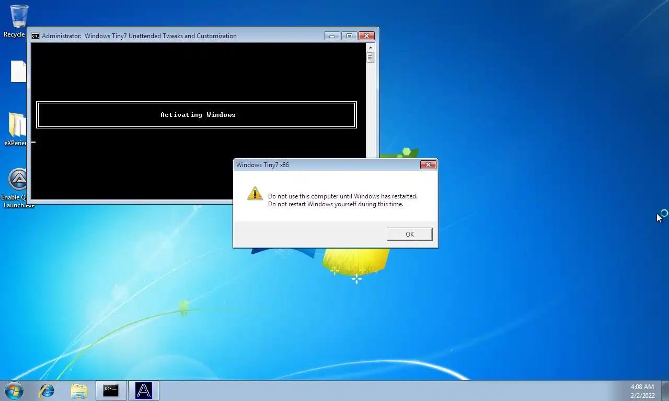Click the 'Do not restart Windows yourself' line
This screenshot has height=401, width=669.
coord(336,204)
